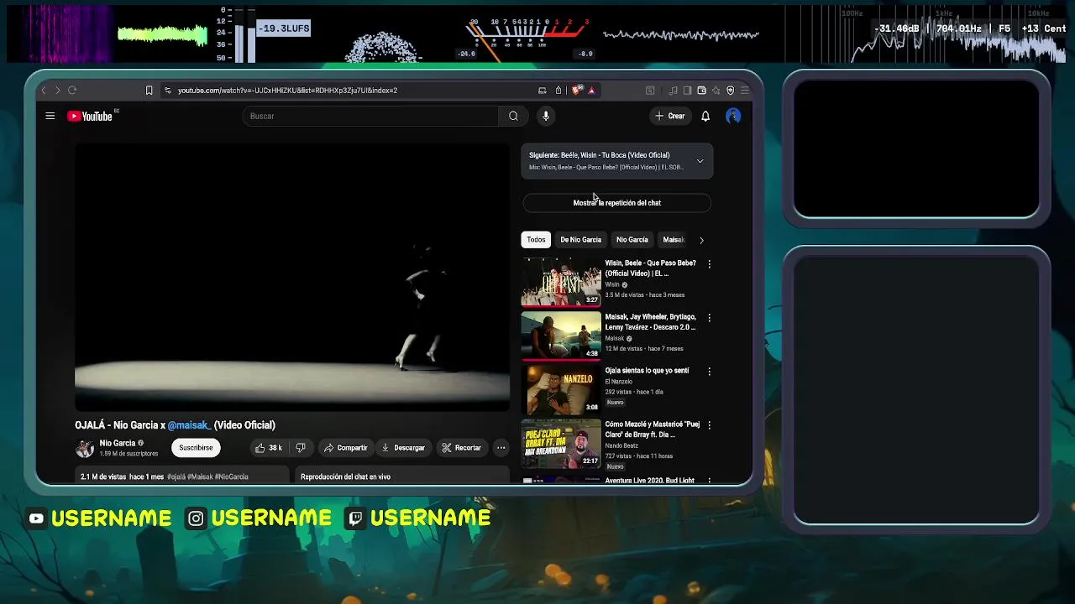
Task: Open options menu for Ojala sientas video
Action: click(x=710, y=372)
